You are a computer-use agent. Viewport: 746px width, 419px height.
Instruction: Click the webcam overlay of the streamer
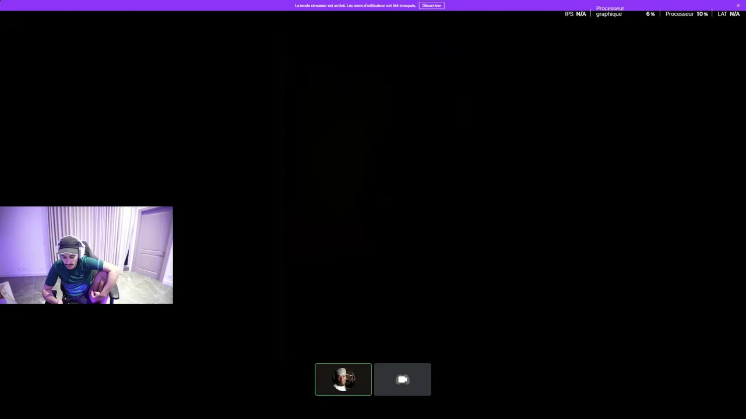[x=86, y=255]
